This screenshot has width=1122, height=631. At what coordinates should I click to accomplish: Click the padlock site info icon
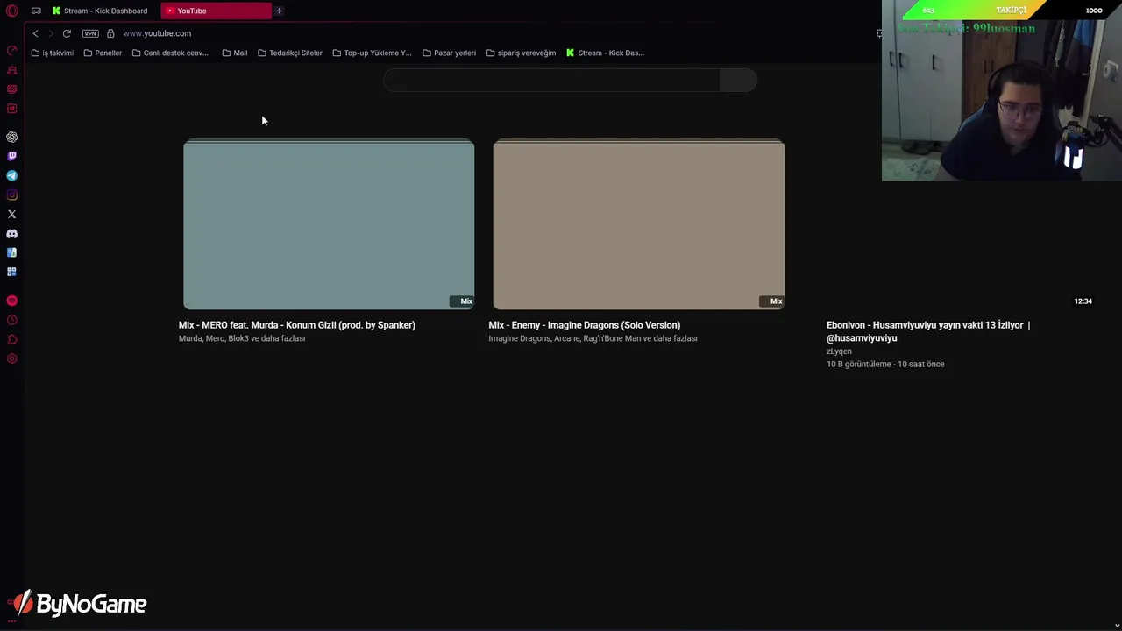click(x=110, y=33)
